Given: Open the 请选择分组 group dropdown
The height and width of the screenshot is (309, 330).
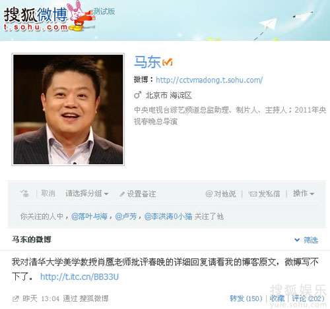Looking at the screenshot, I should point(86,194).
